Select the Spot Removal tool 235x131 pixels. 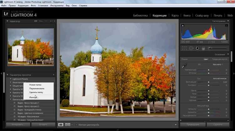click(191, 48)
